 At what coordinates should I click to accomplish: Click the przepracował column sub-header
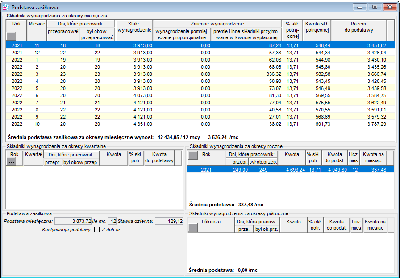[63, 34]
